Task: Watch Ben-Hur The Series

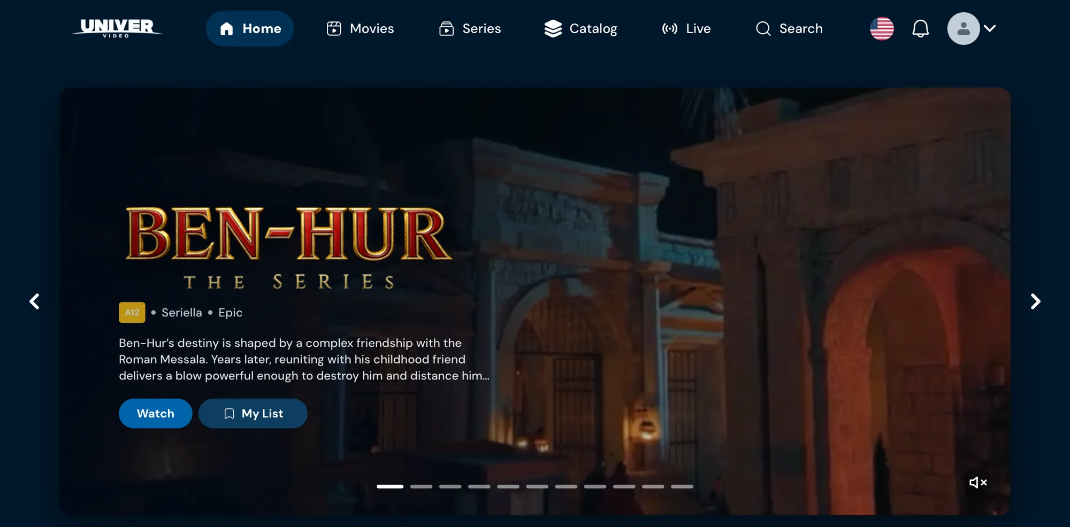Action: pos(156,413)
